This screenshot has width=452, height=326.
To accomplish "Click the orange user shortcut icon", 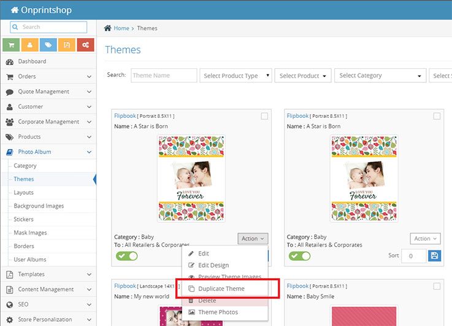I will 30,45.
